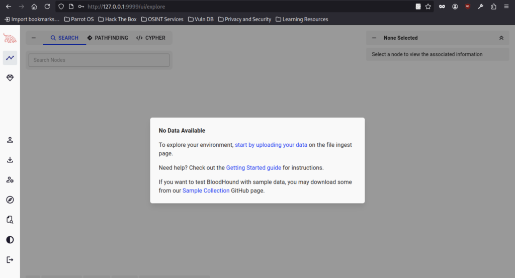515x278 pixels.
Task: Open the Hack The Box bookmarks folder
Action: point(117,20)
